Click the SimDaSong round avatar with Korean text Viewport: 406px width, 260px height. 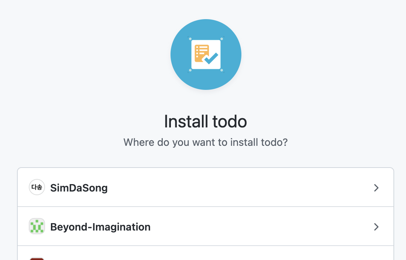37,187
